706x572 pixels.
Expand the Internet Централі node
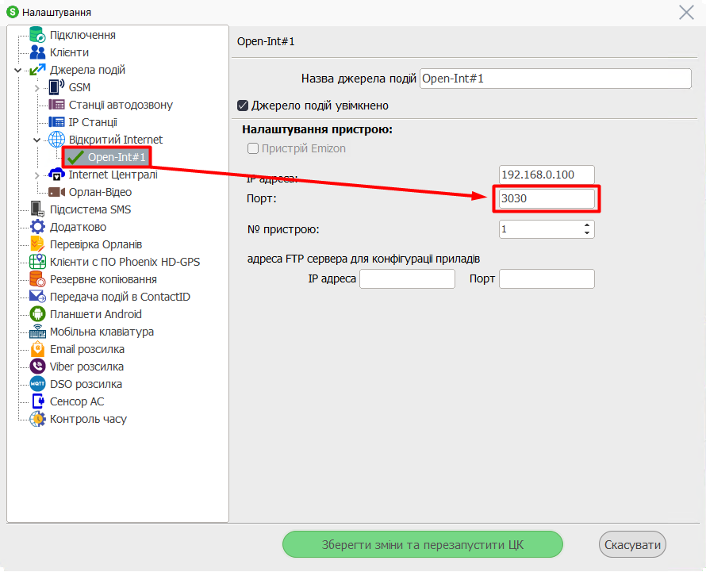tap(36, 175)
